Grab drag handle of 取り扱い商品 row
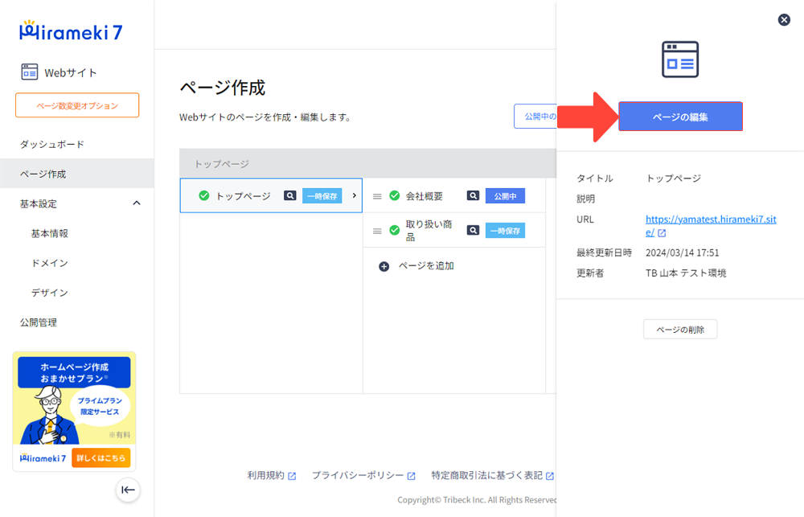The width and height of the screenshot is (804, 517). tap(377, 232)
